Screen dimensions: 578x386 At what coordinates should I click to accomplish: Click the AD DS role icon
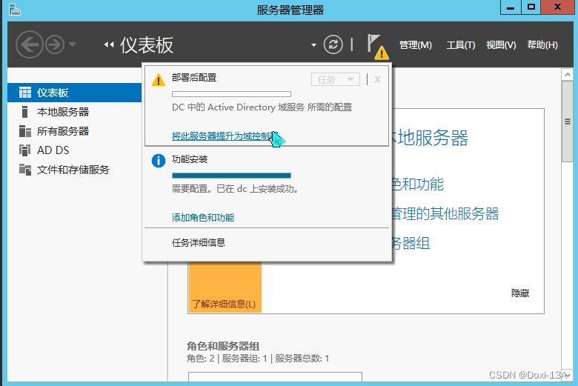tap(24, 150)
